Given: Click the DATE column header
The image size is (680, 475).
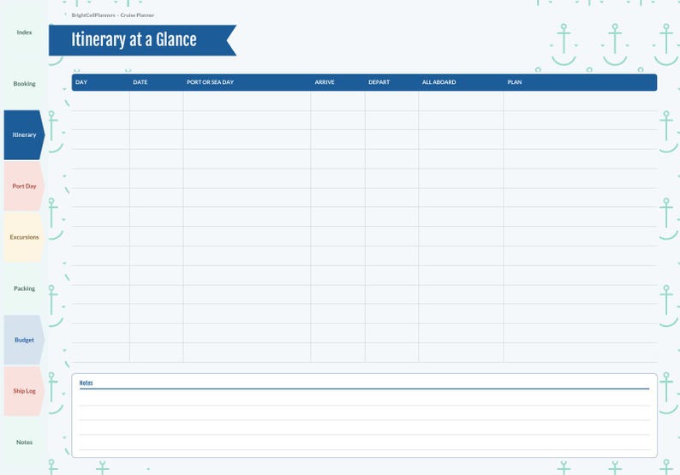Looking at the screenshot, I should [x=140, y=82].
